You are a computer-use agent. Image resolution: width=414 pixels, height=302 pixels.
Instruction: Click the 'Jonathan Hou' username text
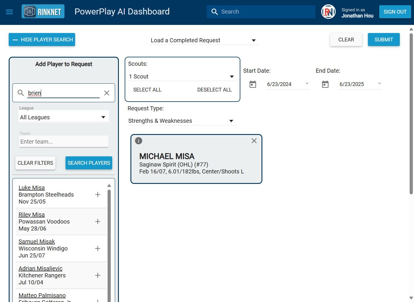pos(357,16)
